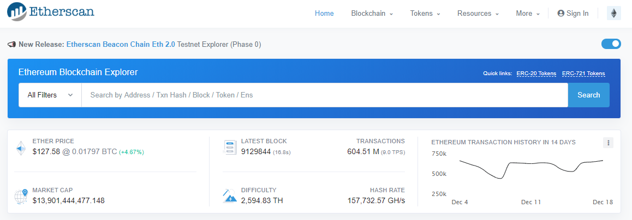Open the chart options three-dot menu
Image resolution: width=632 pixels, height=220 pixels.
pos(608,142)
